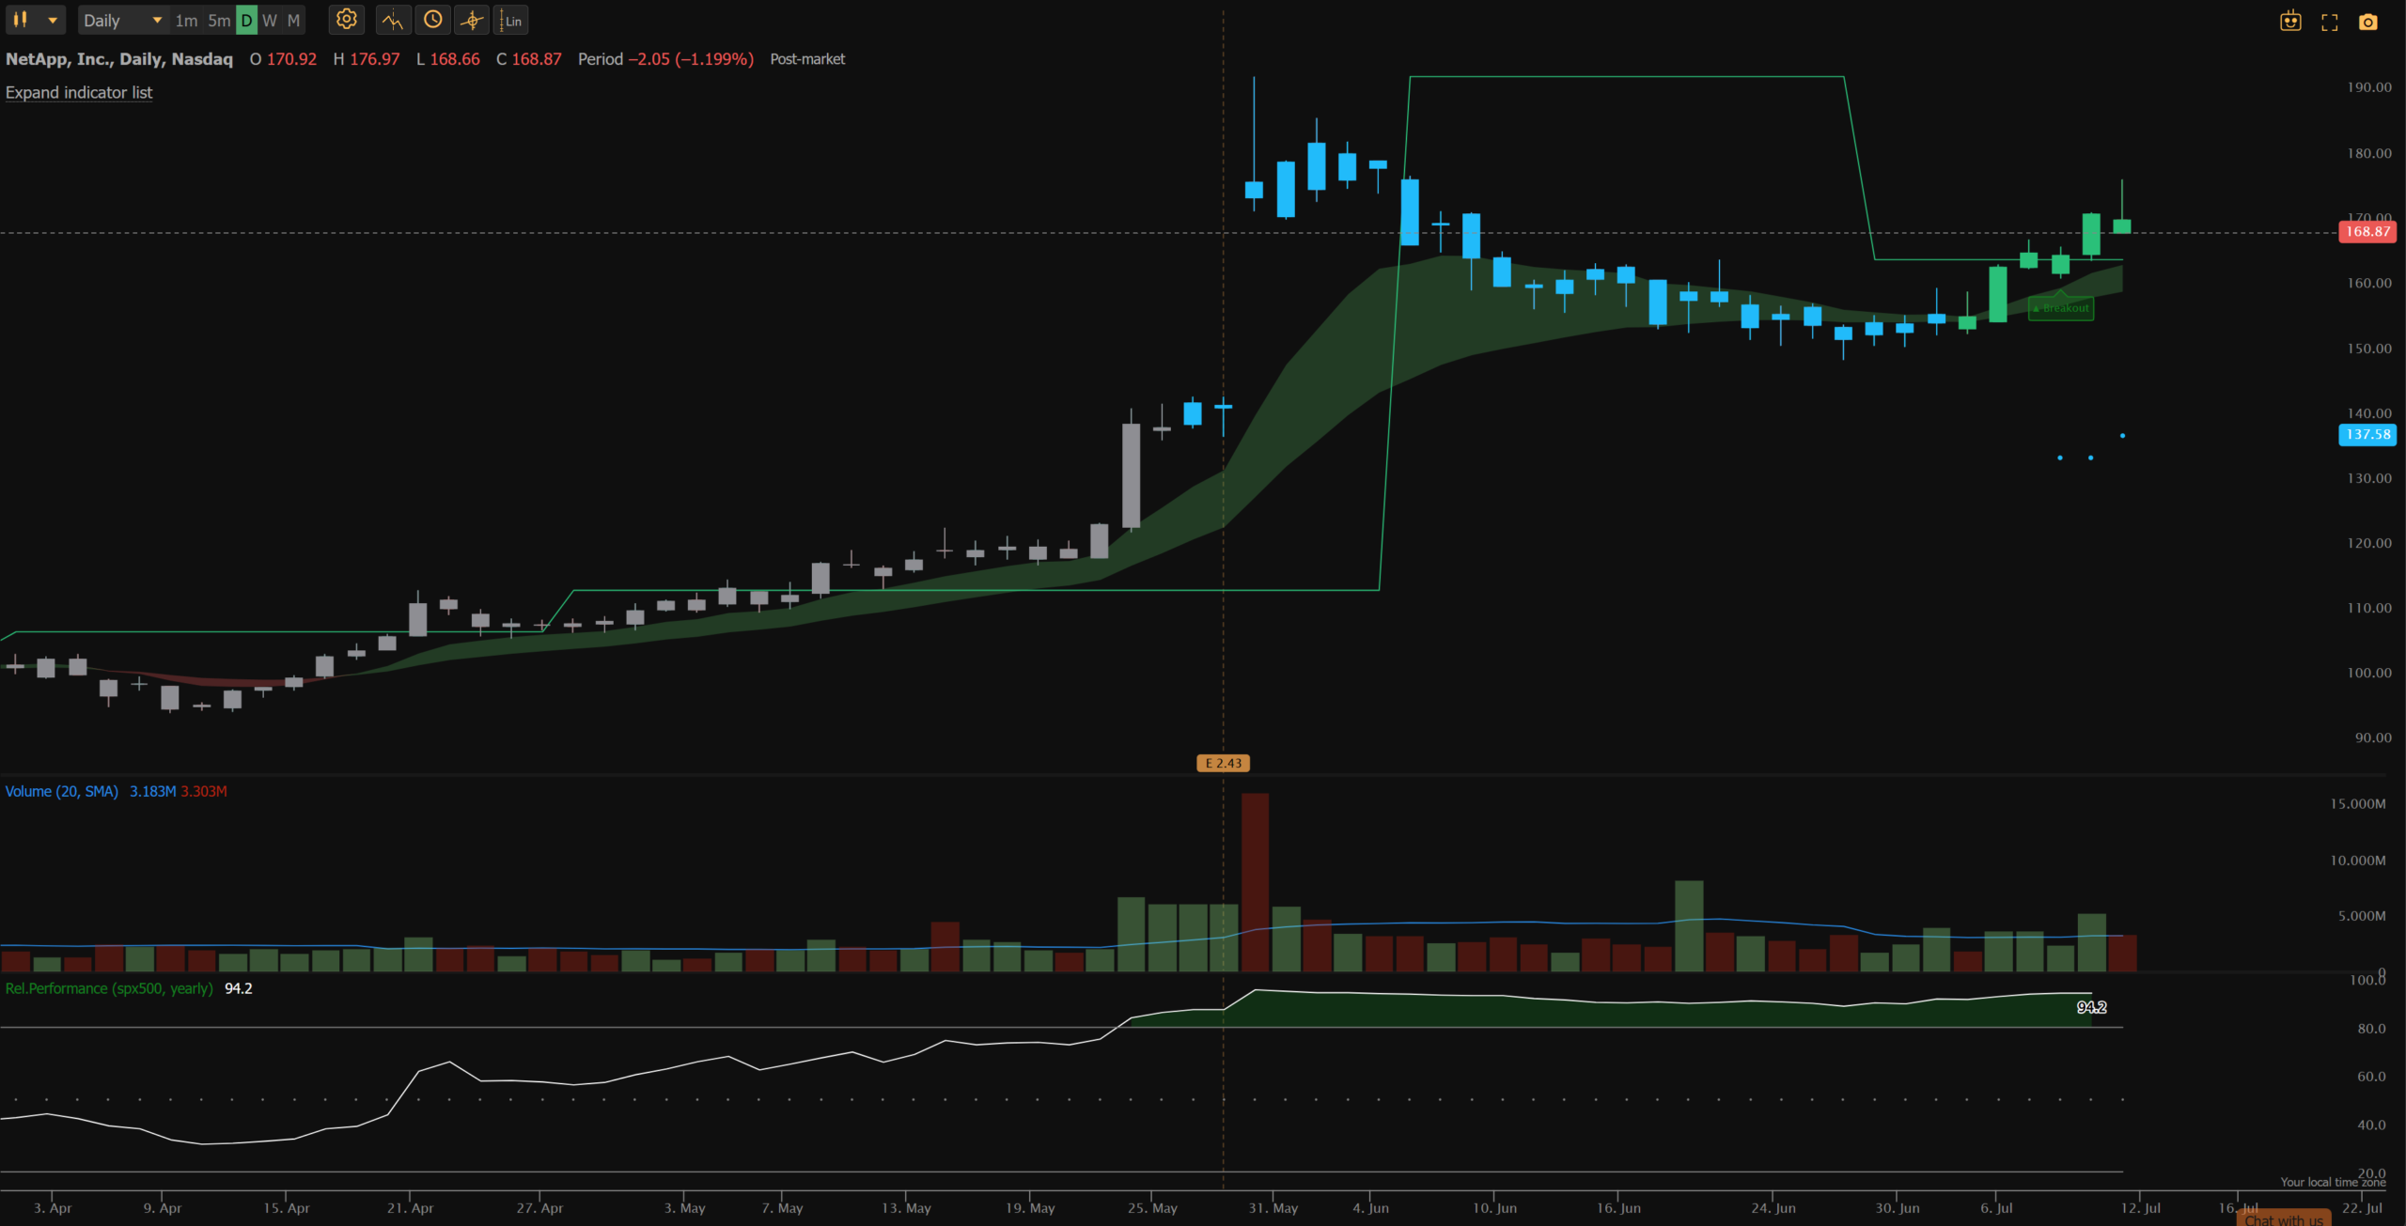Switch to the W weekly timeframe
The width and height of the screenshot is (2406, 1226).
pos(270,20)
